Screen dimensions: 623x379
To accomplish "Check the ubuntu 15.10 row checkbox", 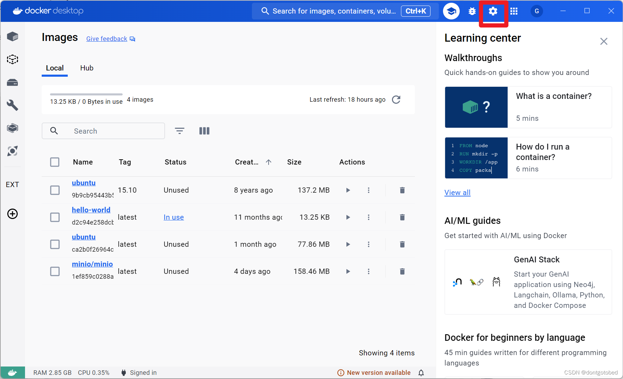I will [x=55, y=190].
